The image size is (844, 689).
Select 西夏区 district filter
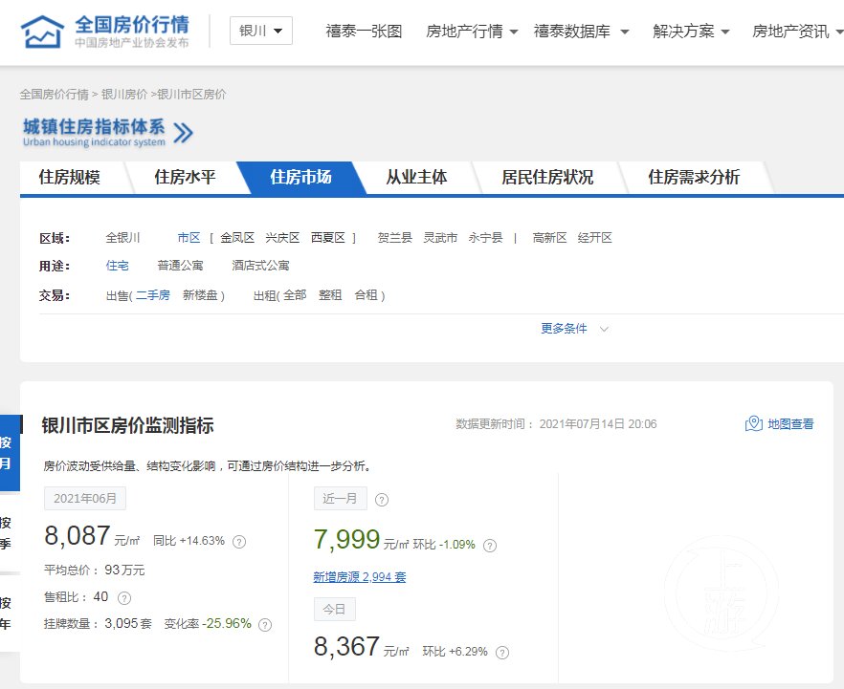(328, 238)
